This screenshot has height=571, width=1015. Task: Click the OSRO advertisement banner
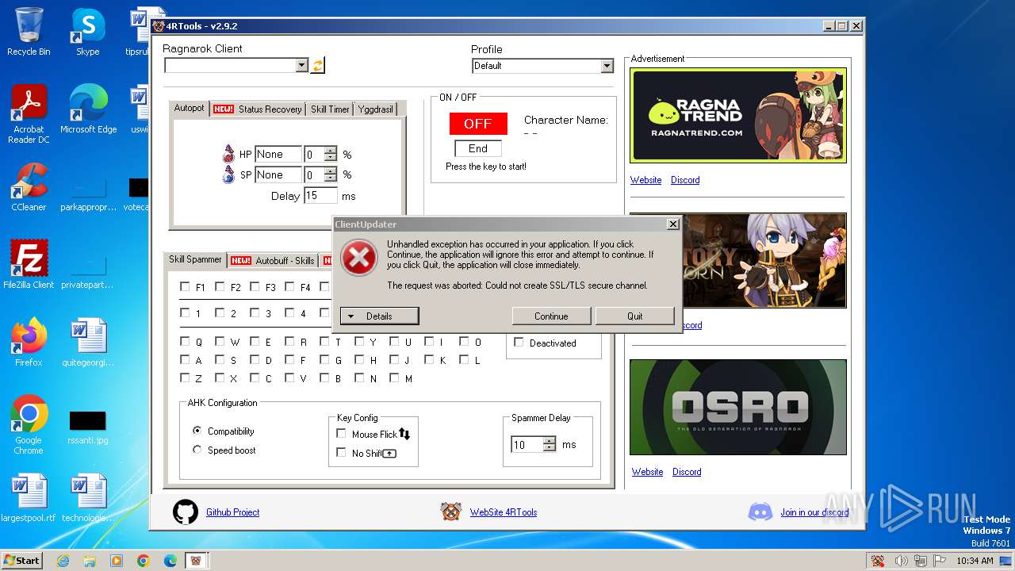pos(738,407)
